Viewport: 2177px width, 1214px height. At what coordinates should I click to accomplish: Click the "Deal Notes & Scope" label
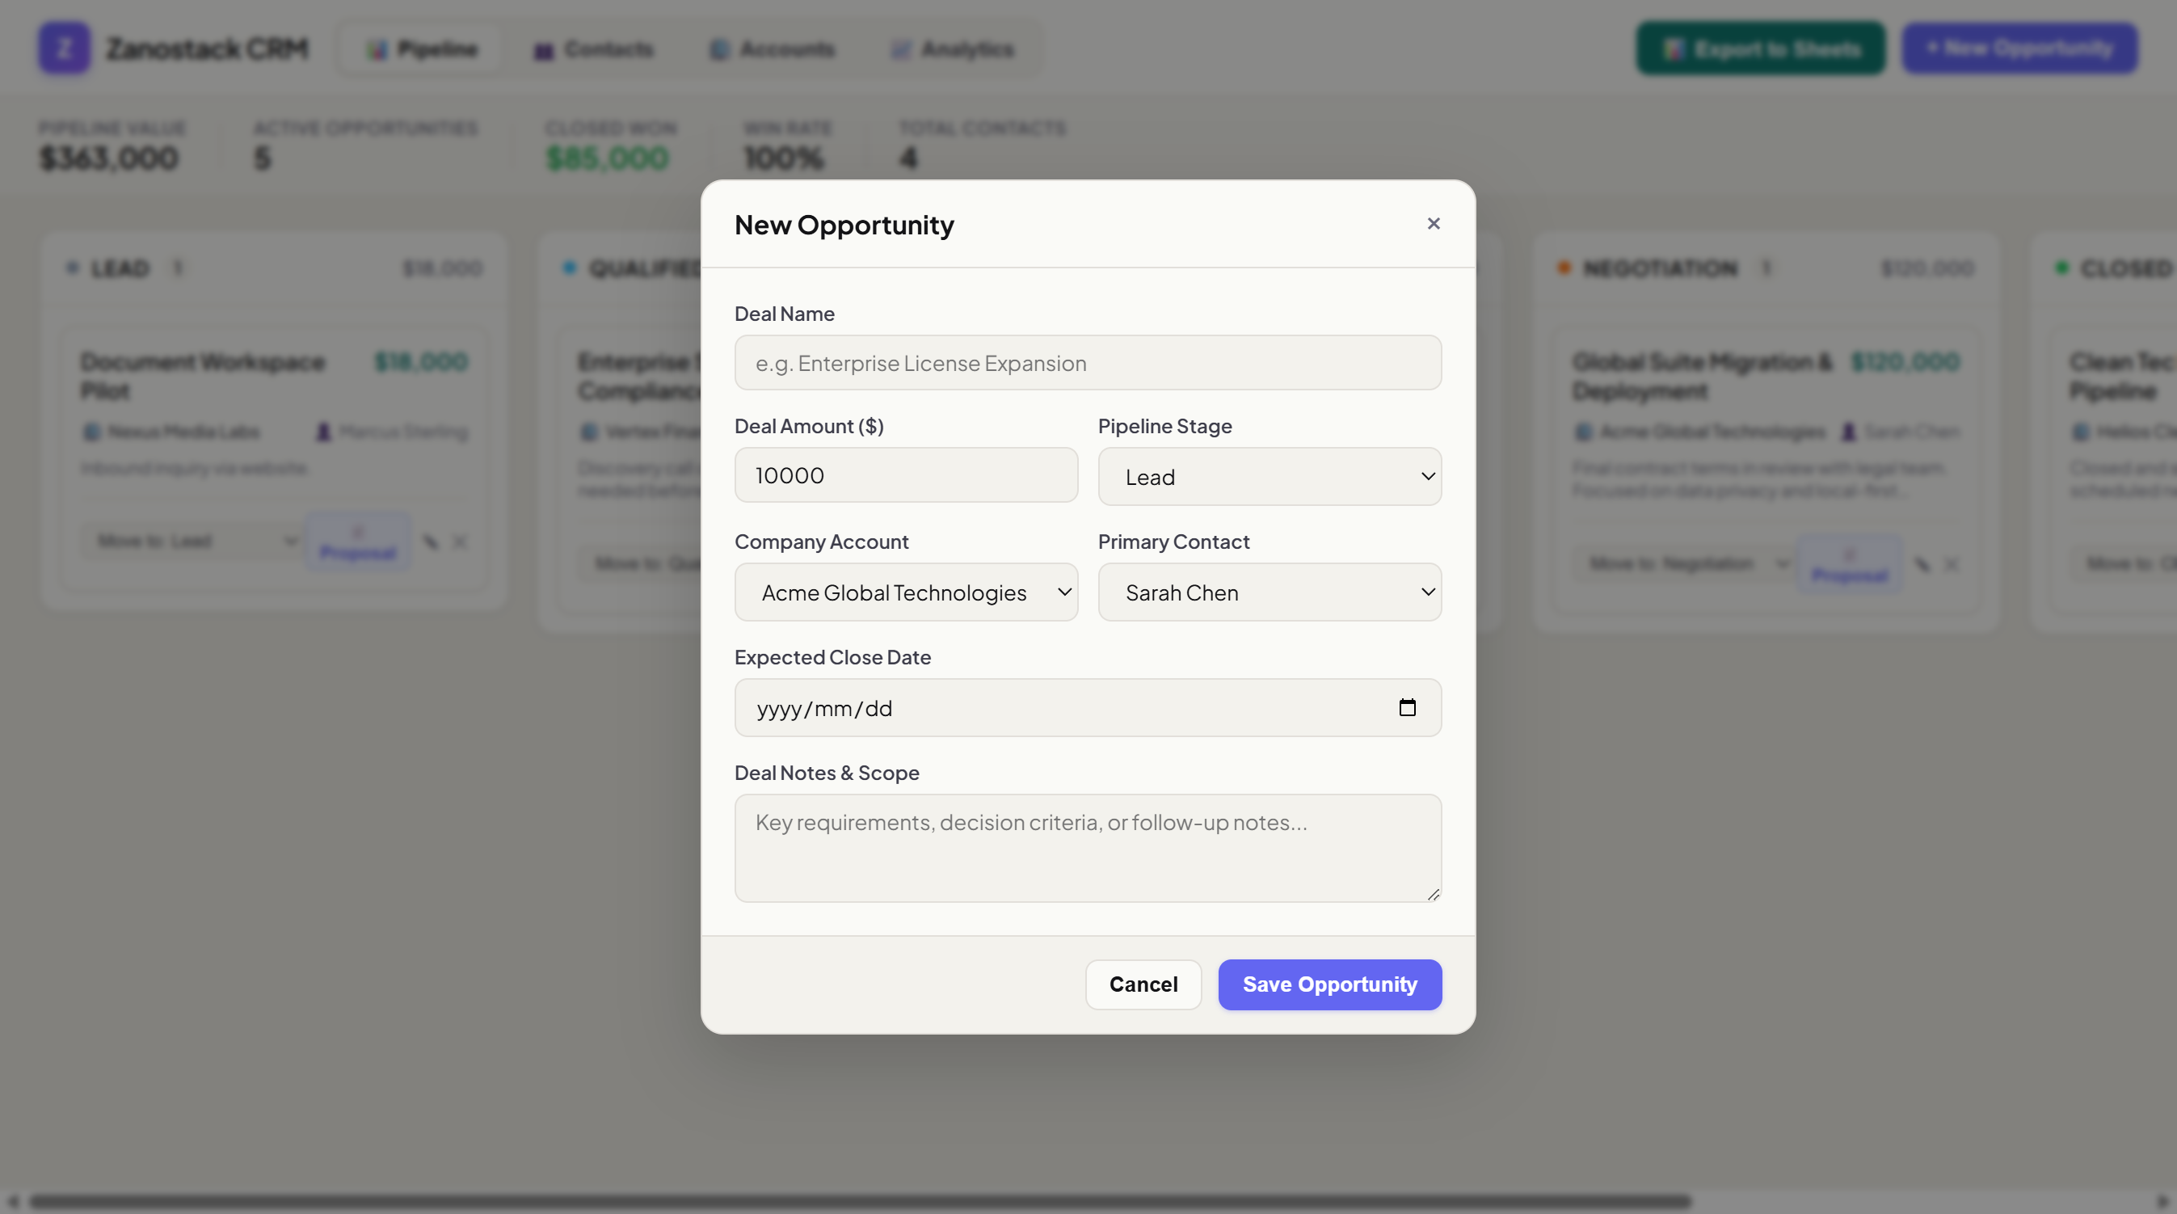pos(827,774)
